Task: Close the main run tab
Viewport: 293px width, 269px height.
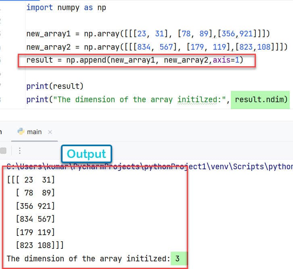Action: [x=50, y=132]
